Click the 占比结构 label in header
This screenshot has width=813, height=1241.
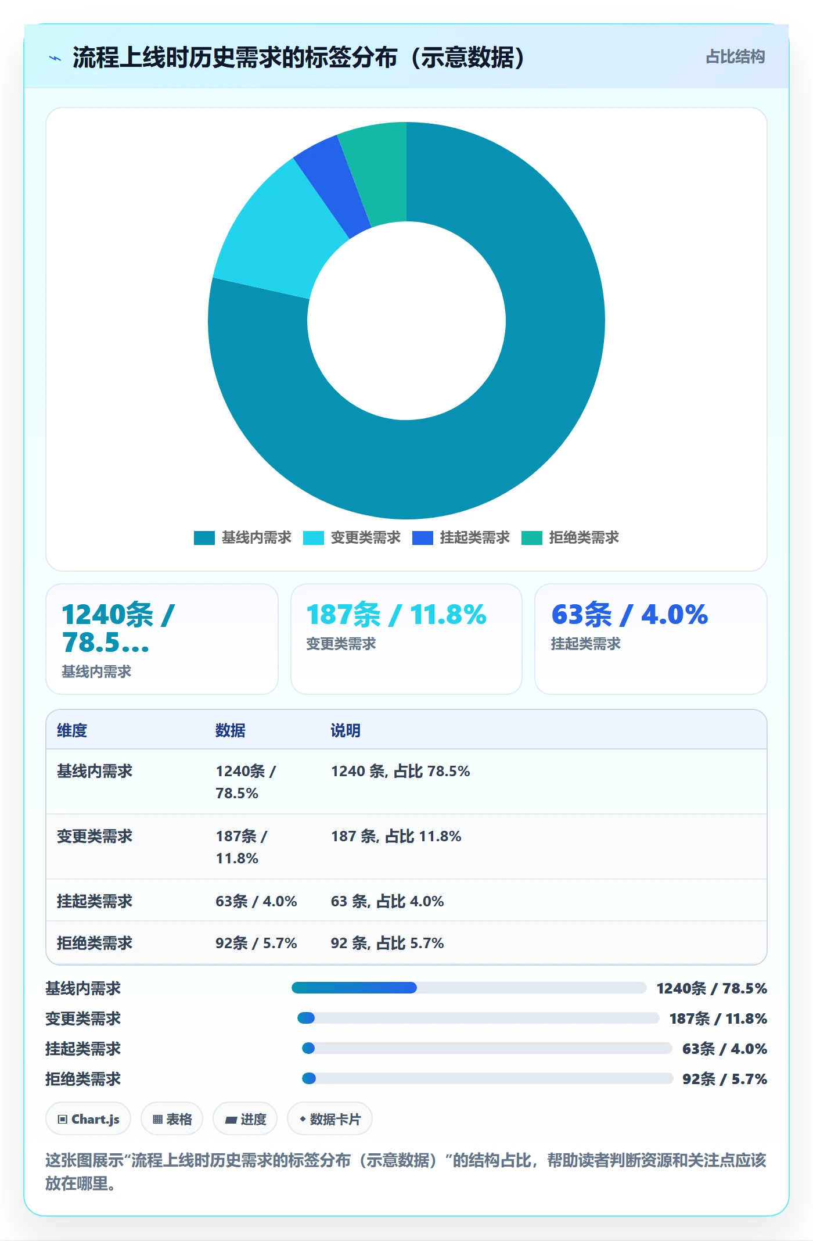(x=735, y=57)
